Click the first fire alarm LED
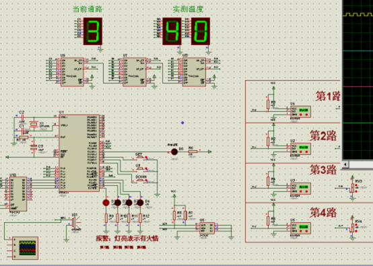This screenshot has height=266, width=373. (x=106, y=203)
